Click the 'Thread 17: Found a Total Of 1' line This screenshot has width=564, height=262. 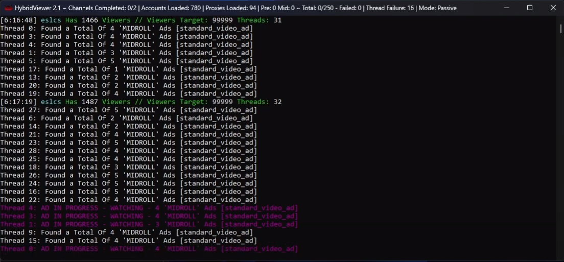(x=129, y=69)
